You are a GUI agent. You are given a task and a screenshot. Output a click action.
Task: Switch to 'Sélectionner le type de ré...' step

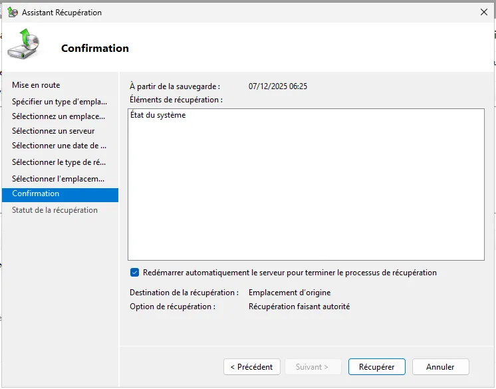point(59,162)
